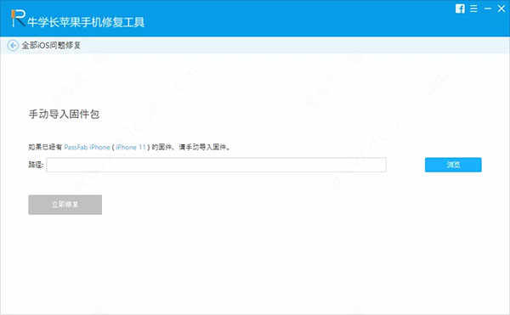The image size is (510, 315).
Task: Close the repair tool window
Action: (x=501, y=8)
